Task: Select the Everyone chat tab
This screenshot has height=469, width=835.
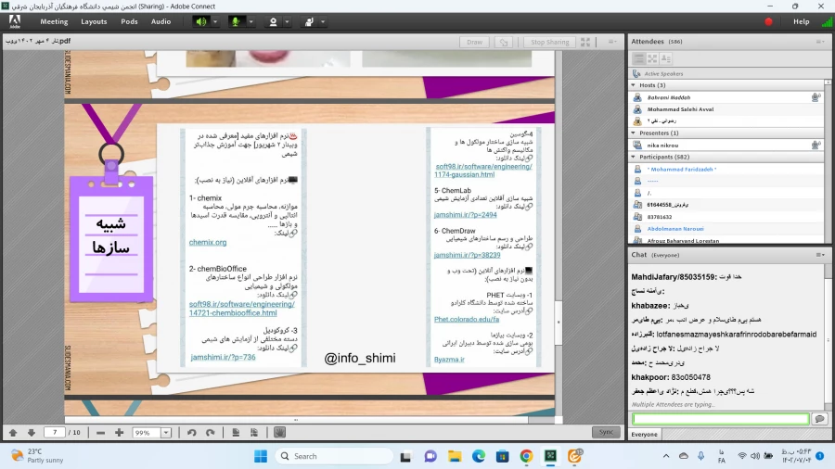Action: pos(645,434)
